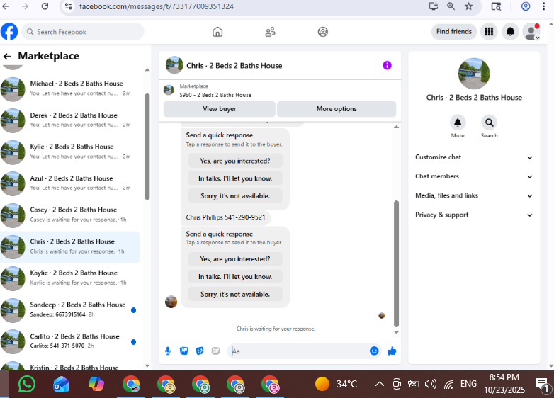Click the large Chris listing photo
This screenshot has height=398, width=554.
(x=474, y=74)
